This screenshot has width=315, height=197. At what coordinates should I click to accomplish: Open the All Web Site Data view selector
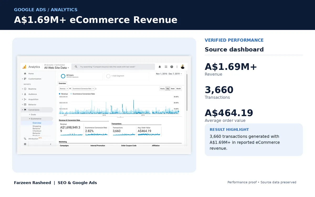tap(56, 68)
